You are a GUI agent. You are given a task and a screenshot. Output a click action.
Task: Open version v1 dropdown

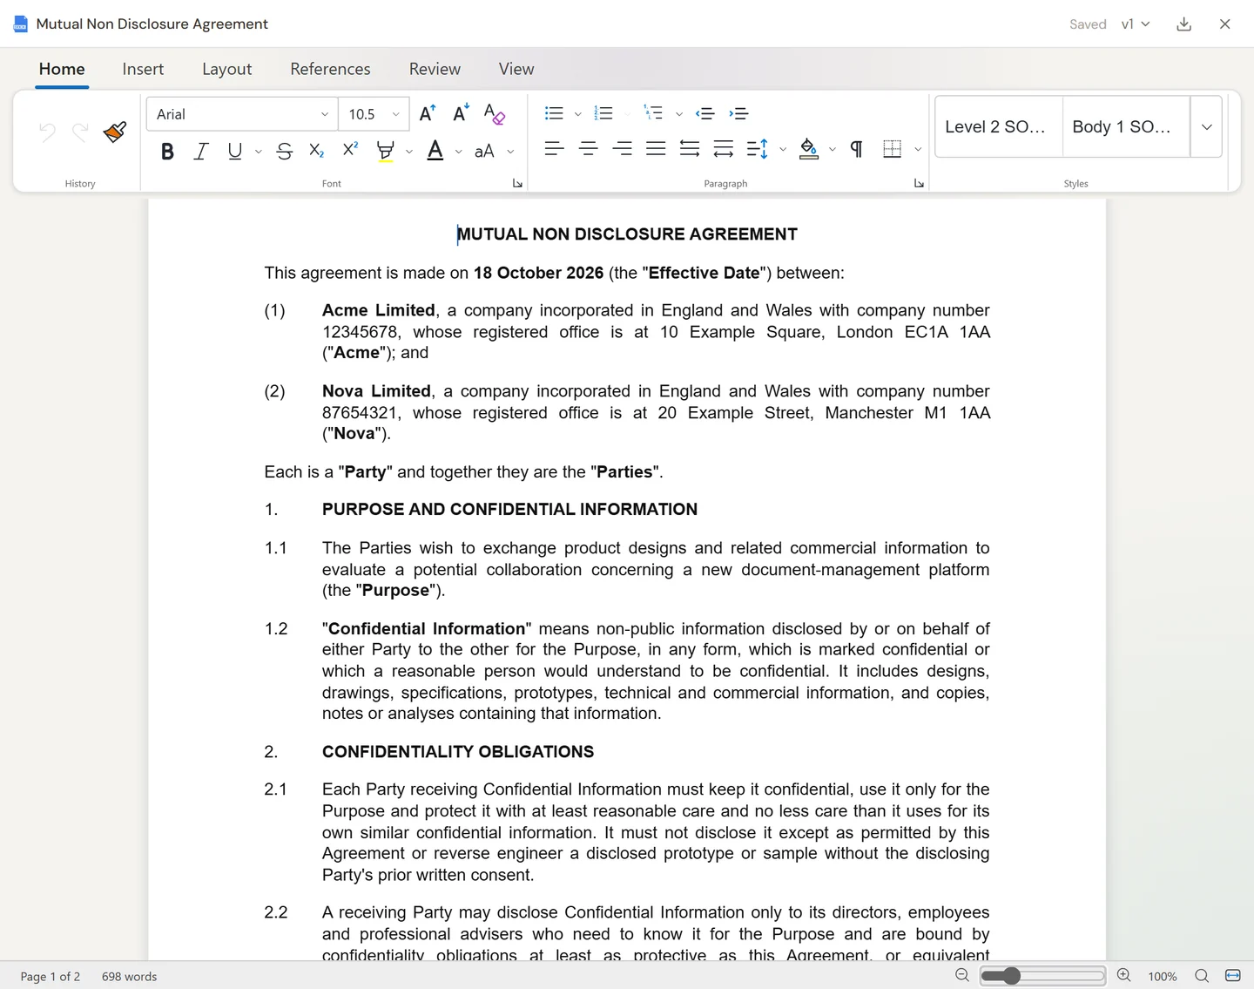pos(1136,24)
